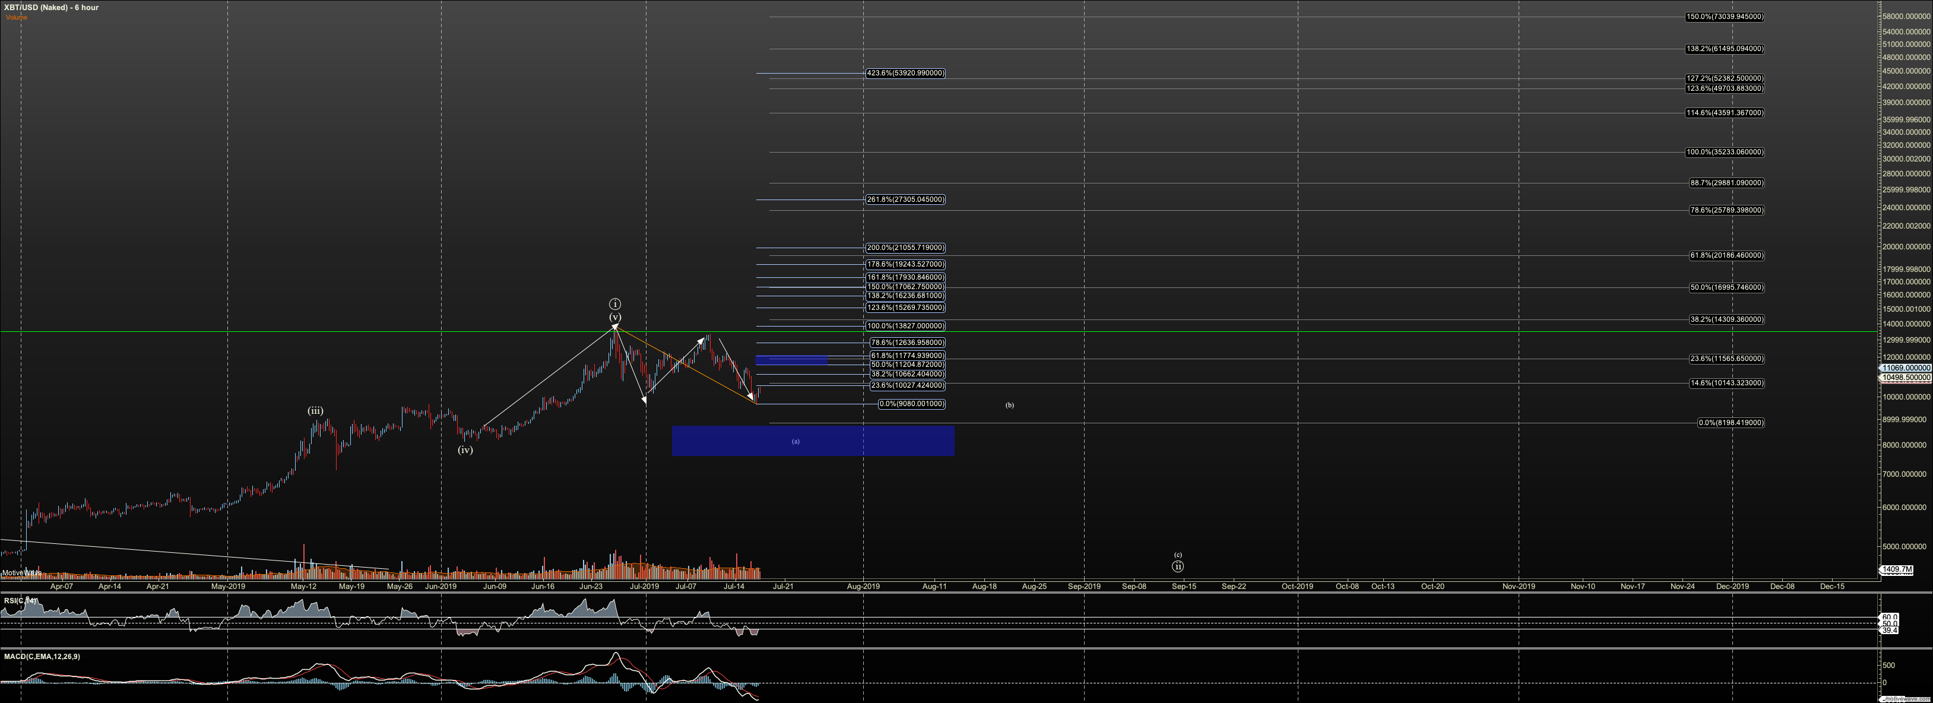
Task: Select the orange Volume study label
Action: click(17, 17)
